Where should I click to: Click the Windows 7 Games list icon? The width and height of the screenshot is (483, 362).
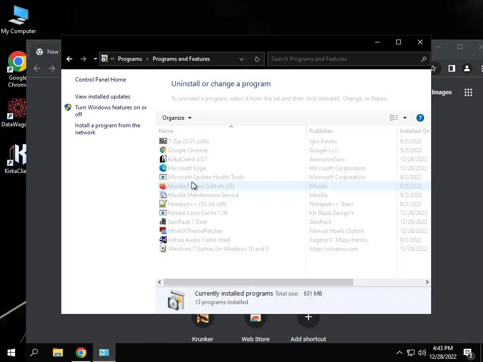pos(163,248)
